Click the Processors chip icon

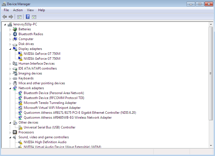[x=15, y=132]
